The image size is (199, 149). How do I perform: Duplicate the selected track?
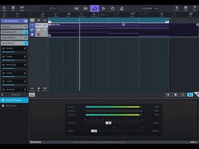coord(45,89)
